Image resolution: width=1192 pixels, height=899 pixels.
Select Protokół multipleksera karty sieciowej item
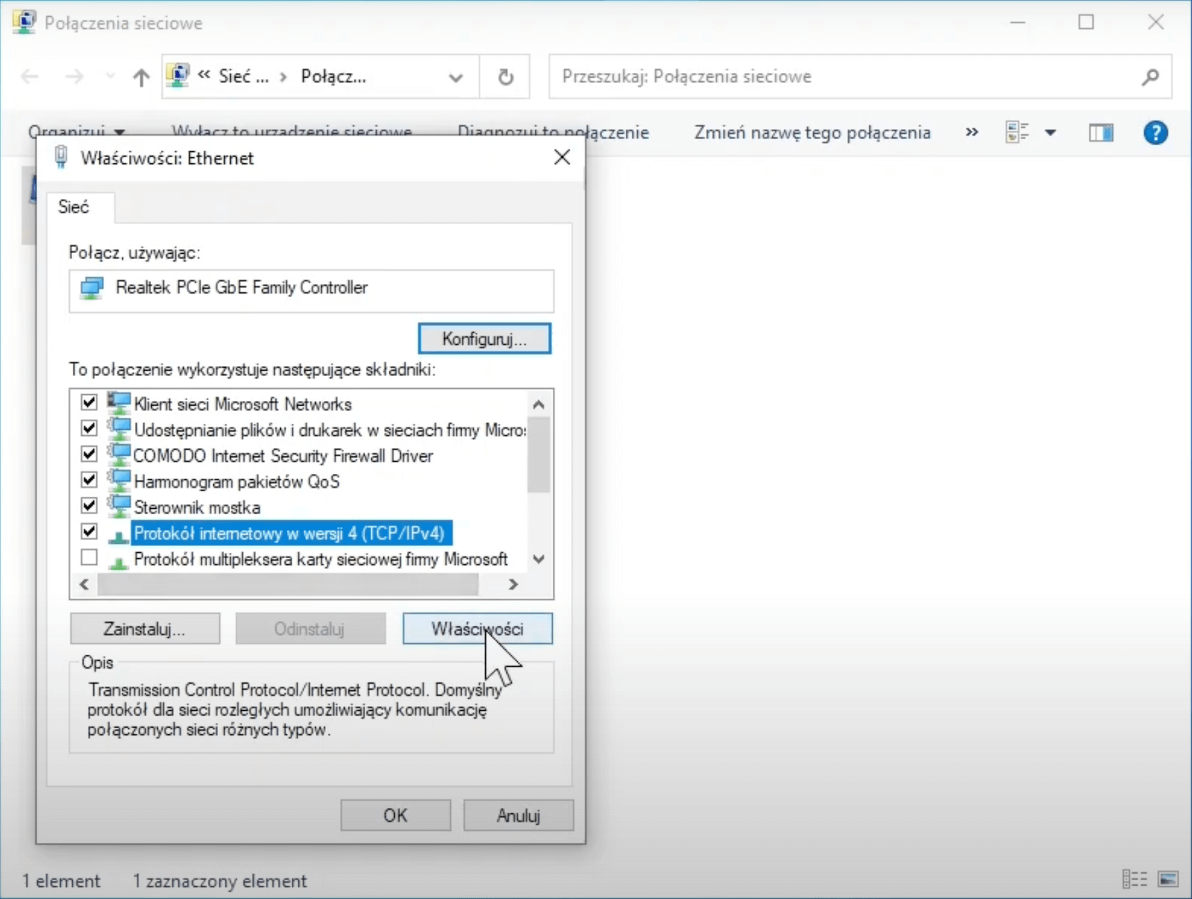(321, 559)
